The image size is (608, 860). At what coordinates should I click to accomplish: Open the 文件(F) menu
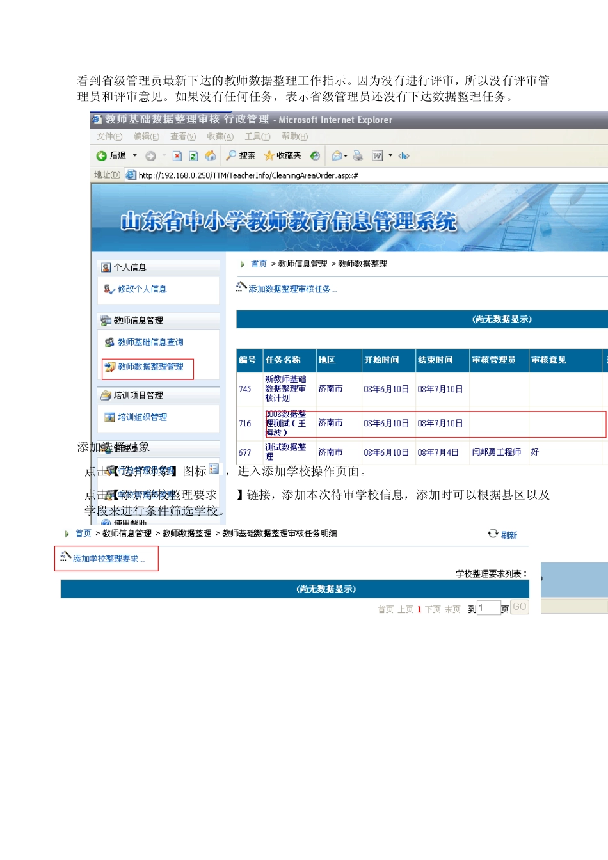(x=109, y=136)
